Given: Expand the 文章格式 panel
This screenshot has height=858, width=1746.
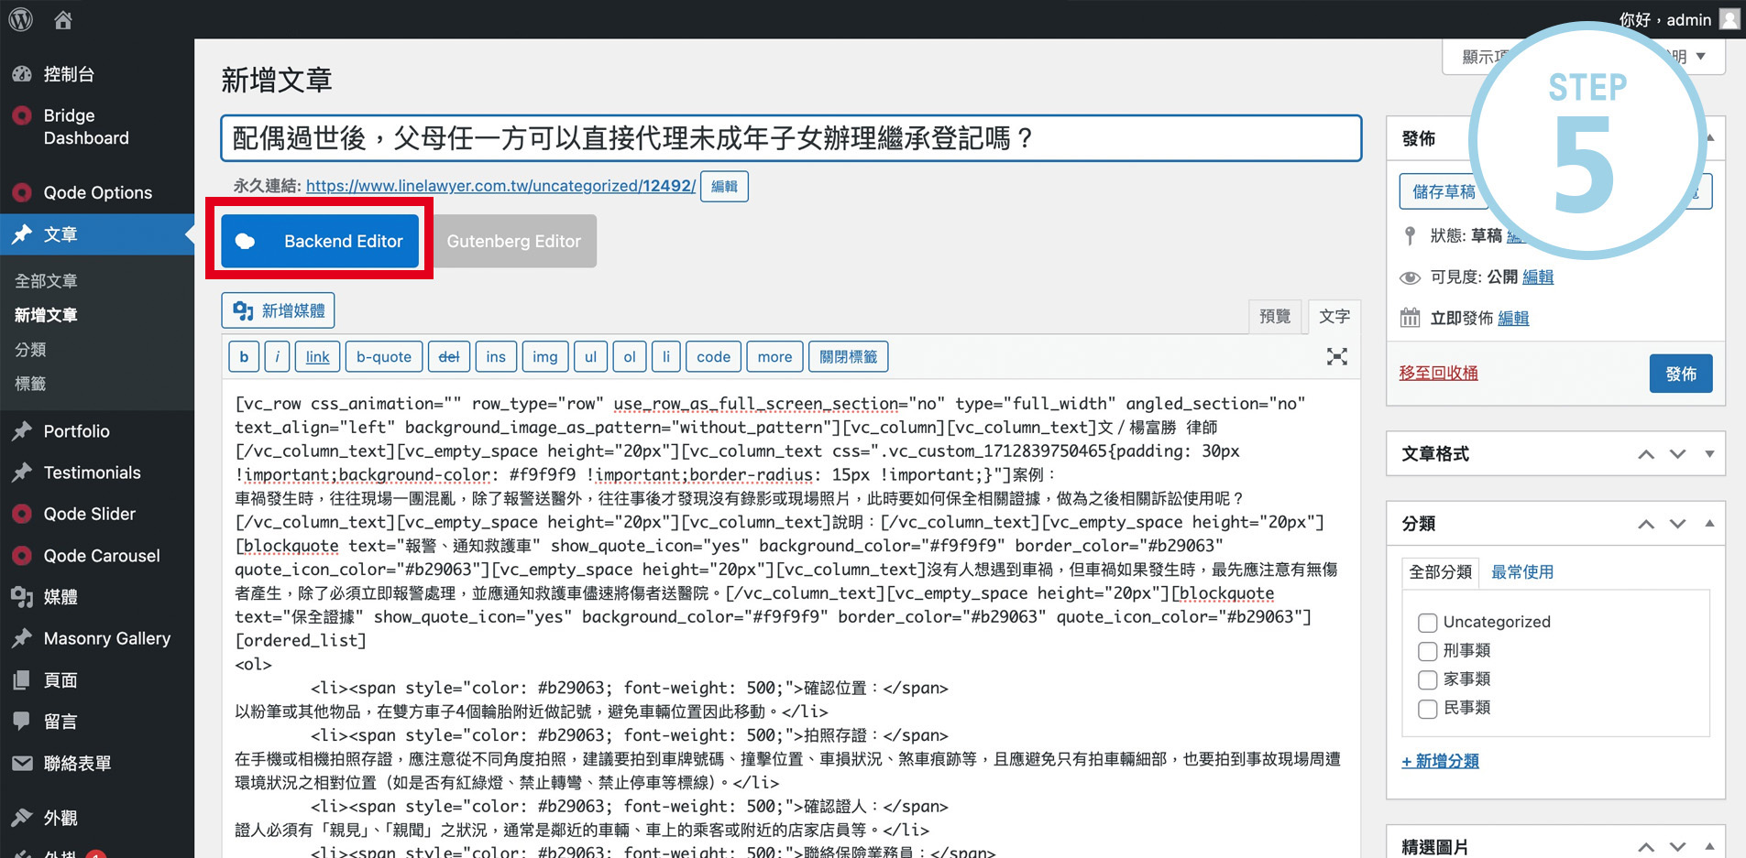Looking at the screenshot, I should pos(1709,454).
